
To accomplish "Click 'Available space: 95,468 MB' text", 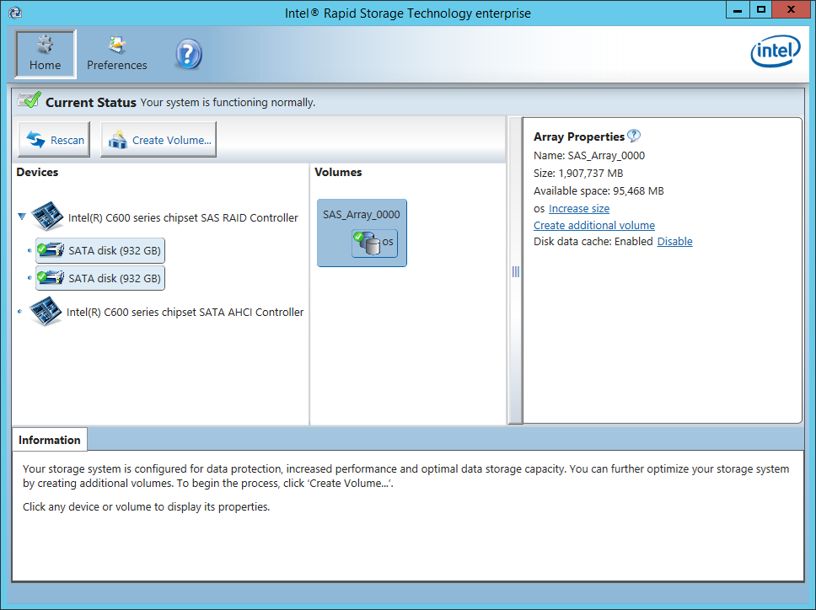I will click(599, 191).
